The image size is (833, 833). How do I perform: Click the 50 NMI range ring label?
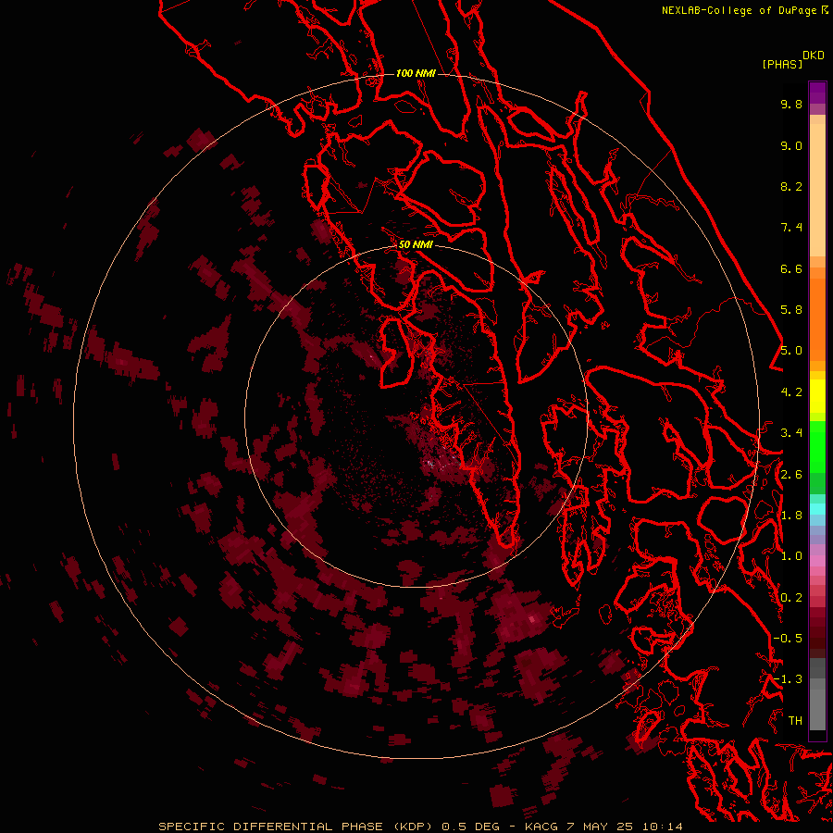[416, 244]
